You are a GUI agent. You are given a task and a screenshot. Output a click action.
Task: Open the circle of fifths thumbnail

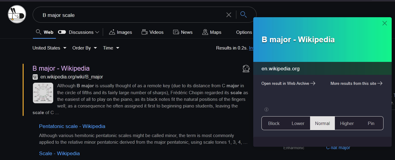click(x=43, y=93)
